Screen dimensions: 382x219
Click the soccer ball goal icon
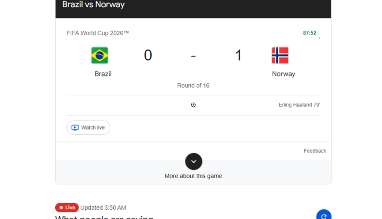click(193, 105)
